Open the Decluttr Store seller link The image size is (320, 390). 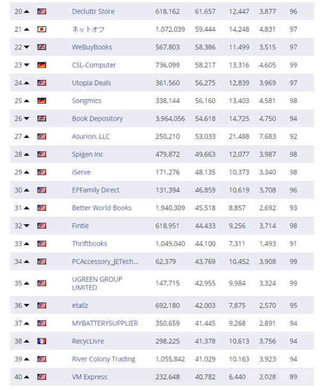pyautogui.click(x=93, y=11)
